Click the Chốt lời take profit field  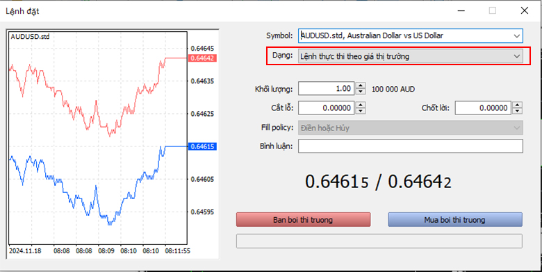pos(483,108)
